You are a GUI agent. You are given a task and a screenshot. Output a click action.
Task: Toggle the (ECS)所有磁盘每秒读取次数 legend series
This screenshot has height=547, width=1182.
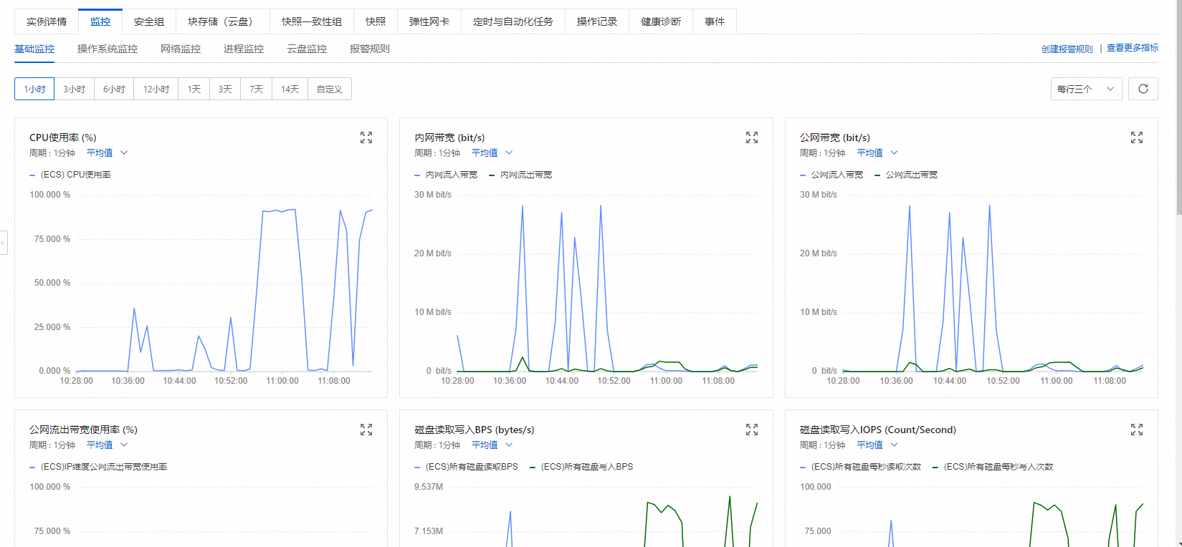860,467
